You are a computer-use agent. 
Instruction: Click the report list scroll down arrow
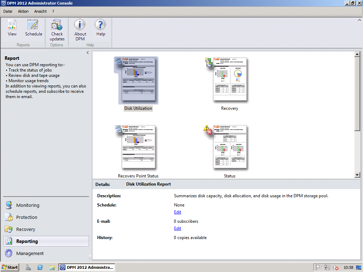(357, 175)
